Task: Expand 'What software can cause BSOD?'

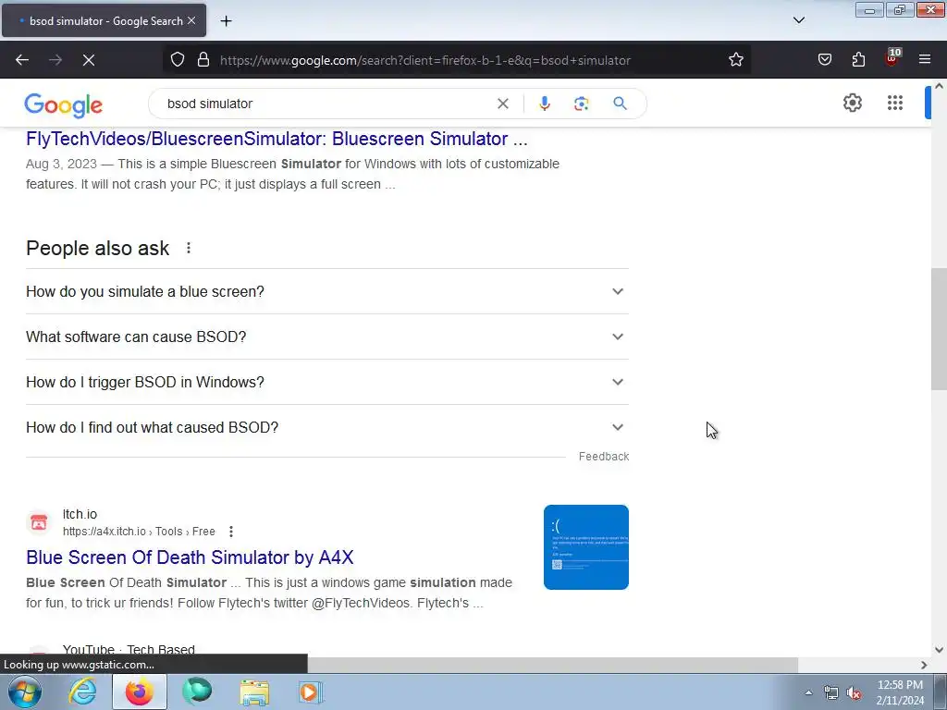Action: tap(326, 337)
